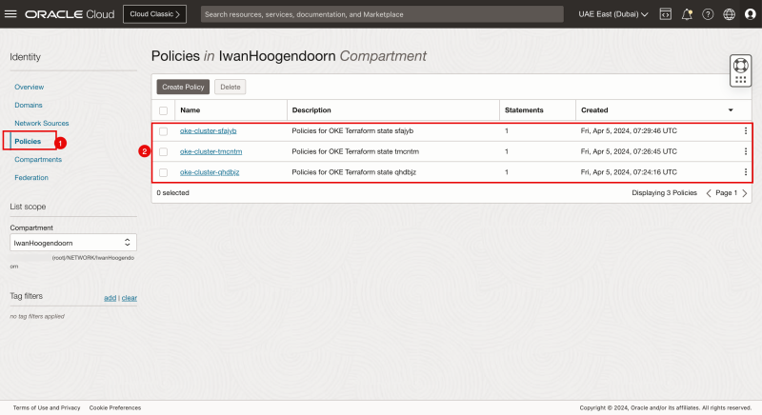Screen dimensions: 762x415
Task: Click the help question mark icon
Action: [x=708, y=15]
